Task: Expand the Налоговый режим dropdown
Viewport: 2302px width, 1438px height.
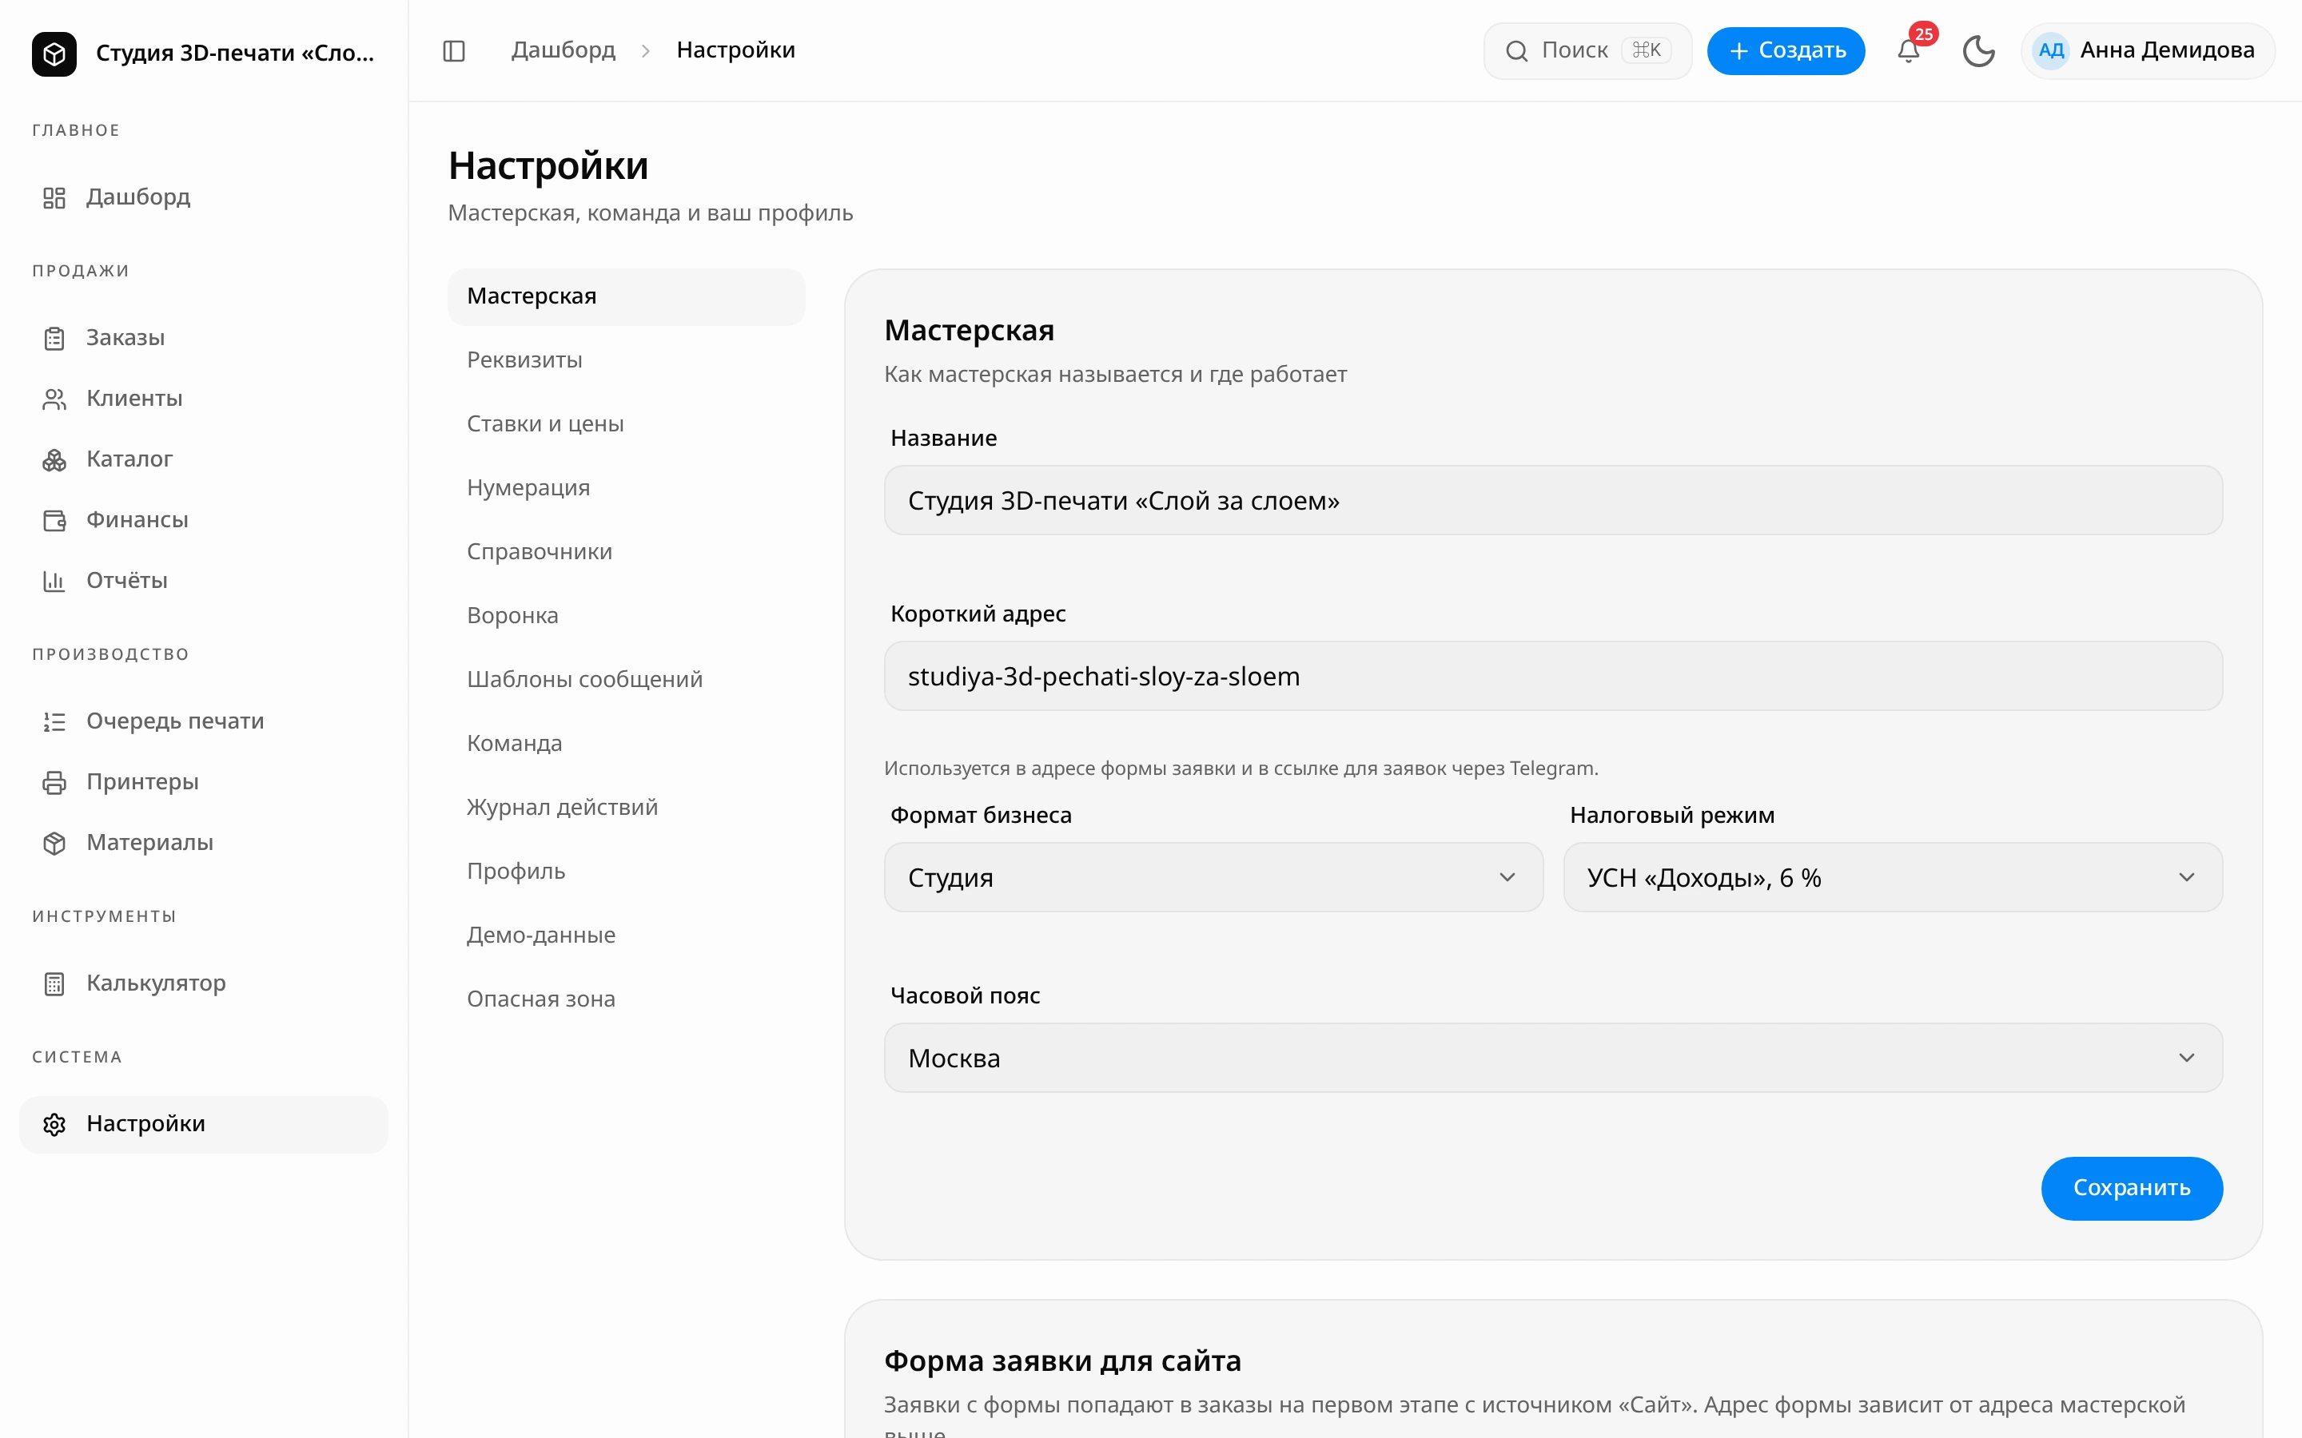Action: 1892,877
